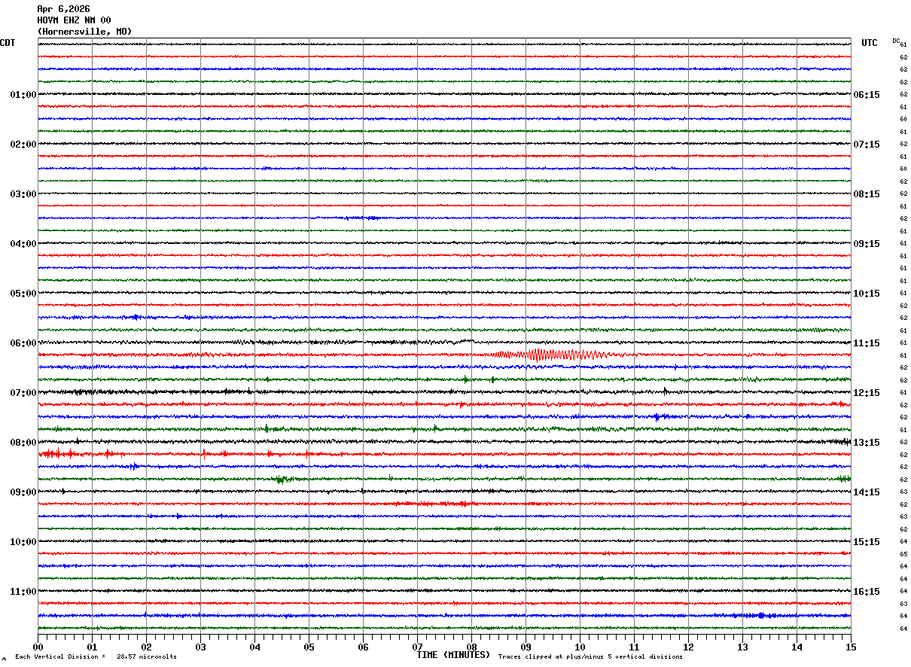Click the 08:00 CDT time label
This screenshot has height=667, width=911.
[x=23, y=443]
